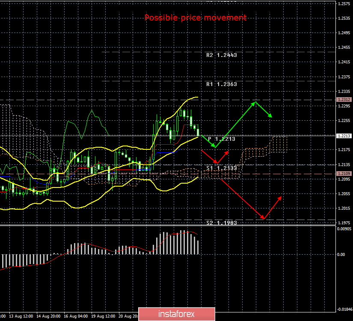Click the R1 1.2363 resistance label
This screenshot has height=321, width=353.
click(222, 84)
